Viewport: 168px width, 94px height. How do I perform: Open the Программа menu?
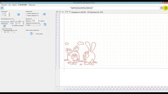point(4,5)
